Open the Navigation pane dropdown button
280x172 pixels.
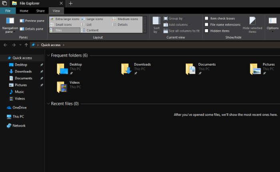pyautogui.click(x=10, y=25)
